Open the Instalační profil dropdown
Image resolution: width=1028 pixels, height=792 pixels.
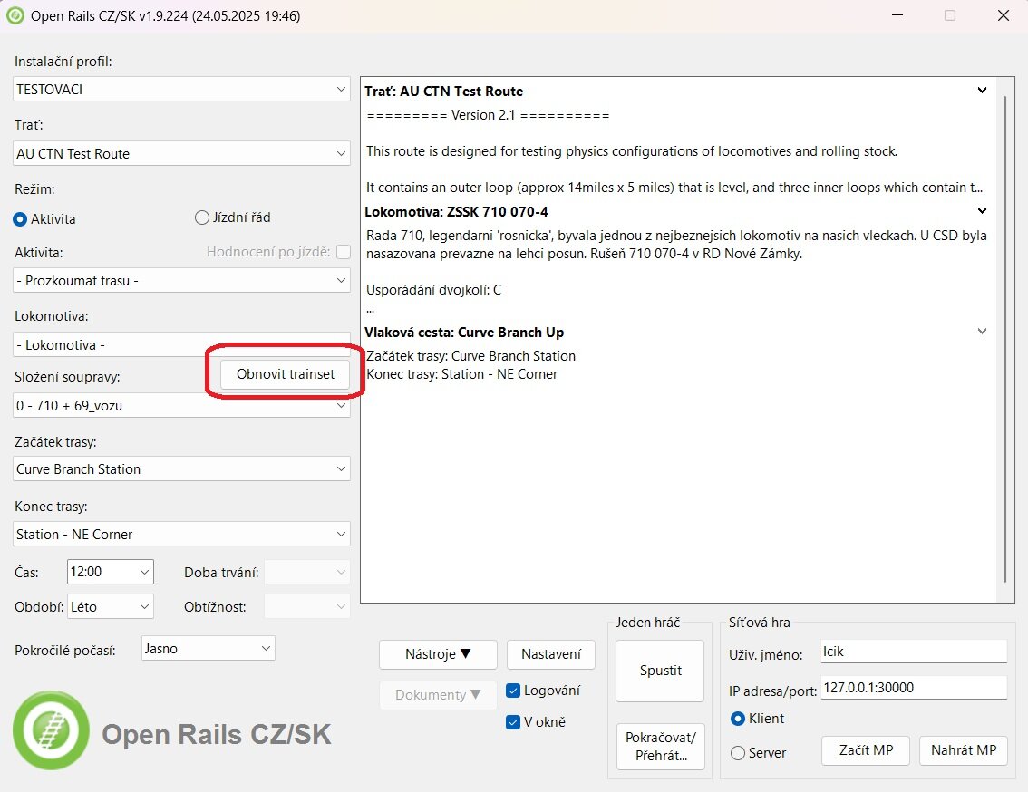[182, 90]
